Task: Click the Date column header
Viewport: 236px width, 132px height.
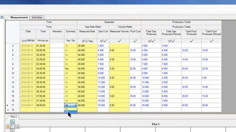Action: 28,34
